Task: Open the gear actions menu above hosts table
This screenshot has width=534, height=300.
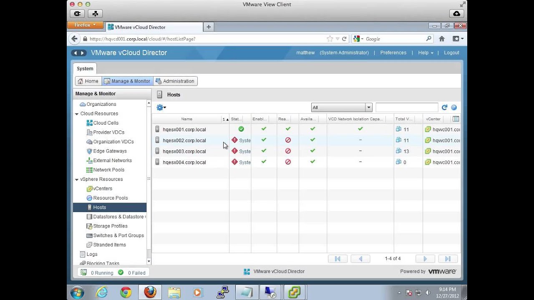Action: [x=161, y=107]
